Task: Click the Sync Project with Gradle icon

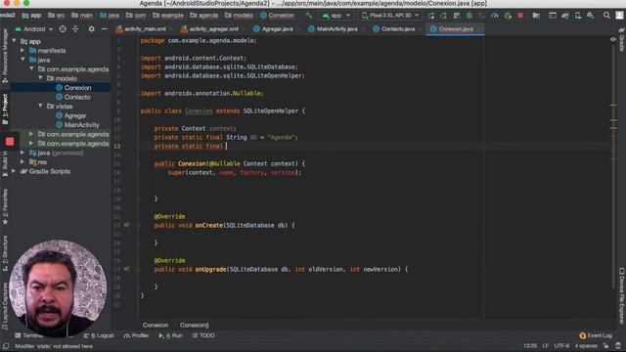Action: (x=565, y=16)
